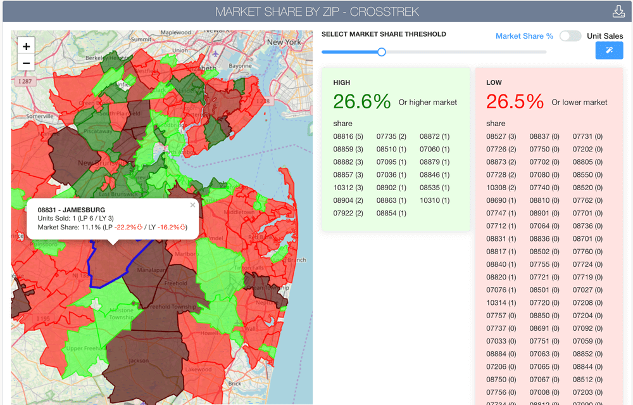Image resolution: width=633 pixels, height=405 pixels.
Task: Zoom out on the map
Action: 26,63
